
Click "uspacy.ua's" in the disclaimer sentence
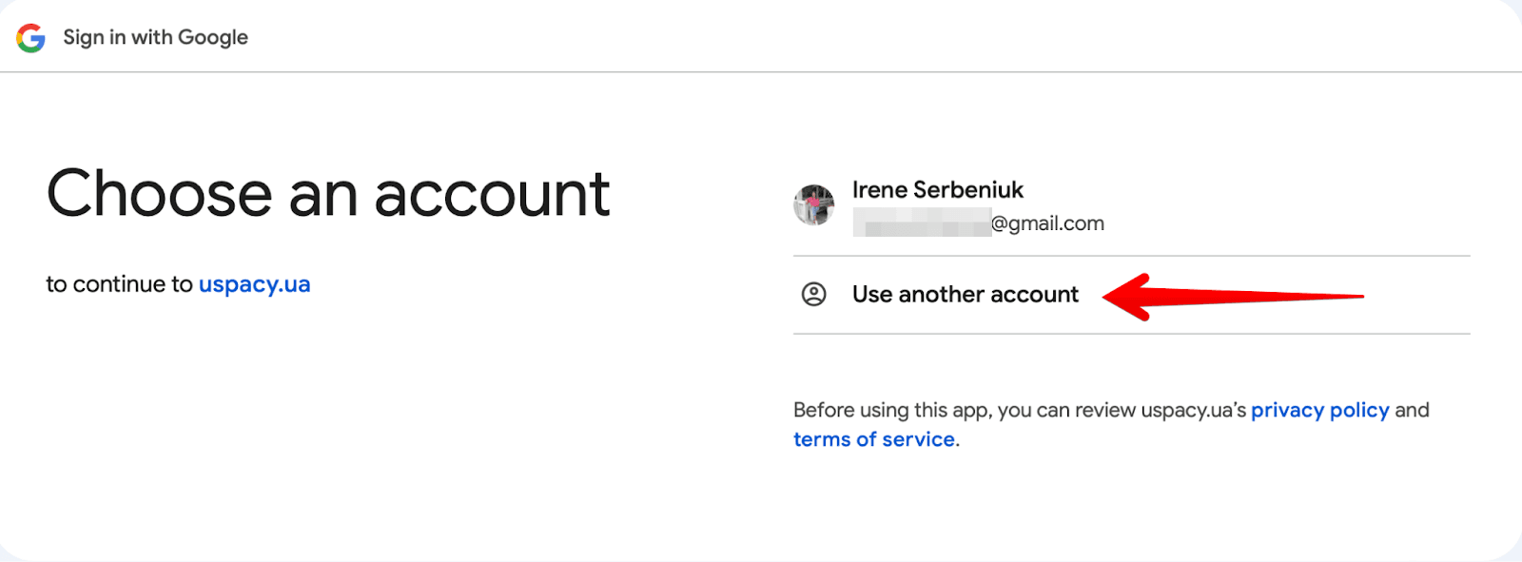(x=1193, y=410)
